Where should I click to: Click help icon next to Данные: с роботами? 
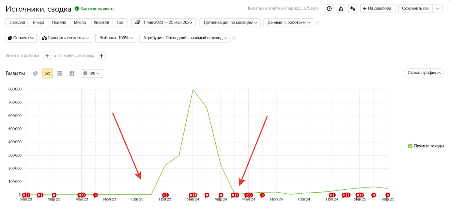click(317, 23)
